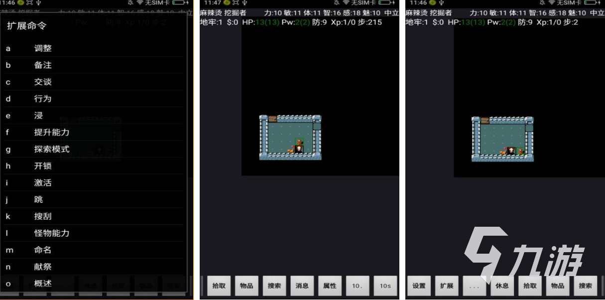Tap the 10. repeat button
Viewport: 605px width, 300px height.
tap(358, 286)
